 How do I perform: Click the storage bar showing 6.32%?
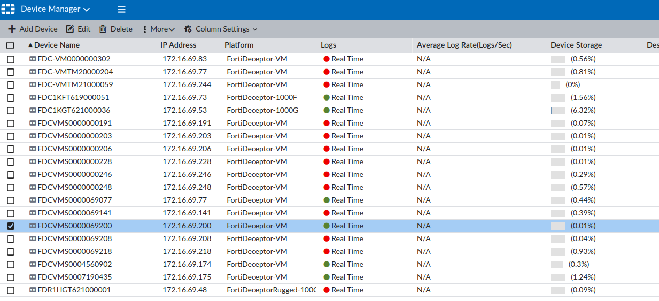pyautogui.click(x=557, y=110)
